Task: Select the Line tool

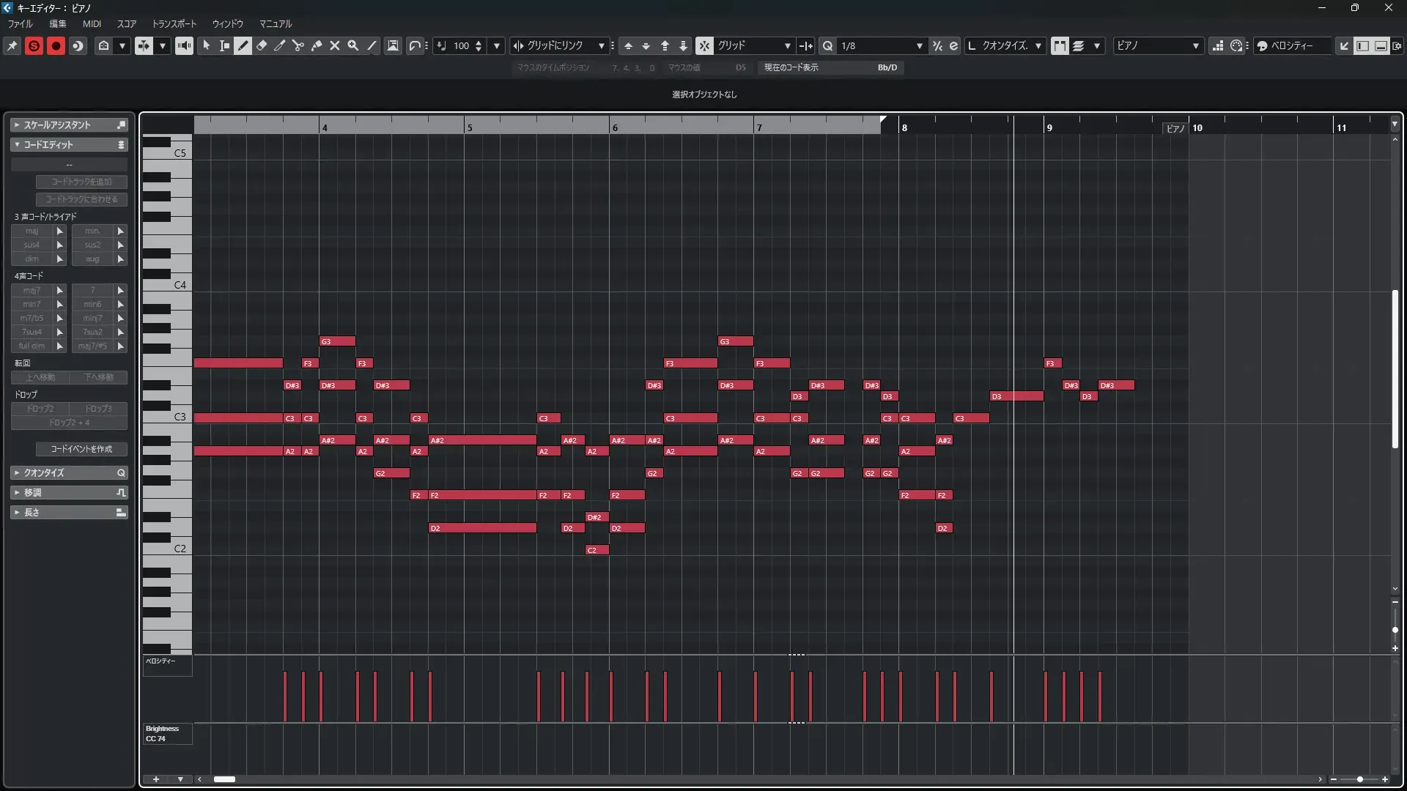Action: point(372,45)
